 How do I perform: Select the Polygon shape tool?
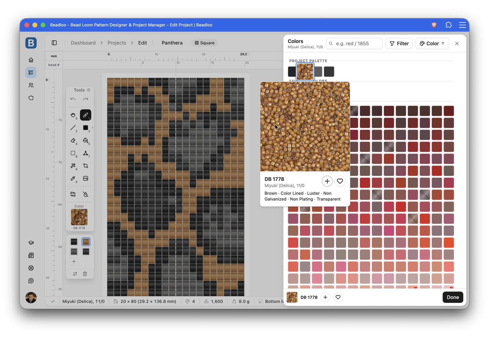point(86,153)
